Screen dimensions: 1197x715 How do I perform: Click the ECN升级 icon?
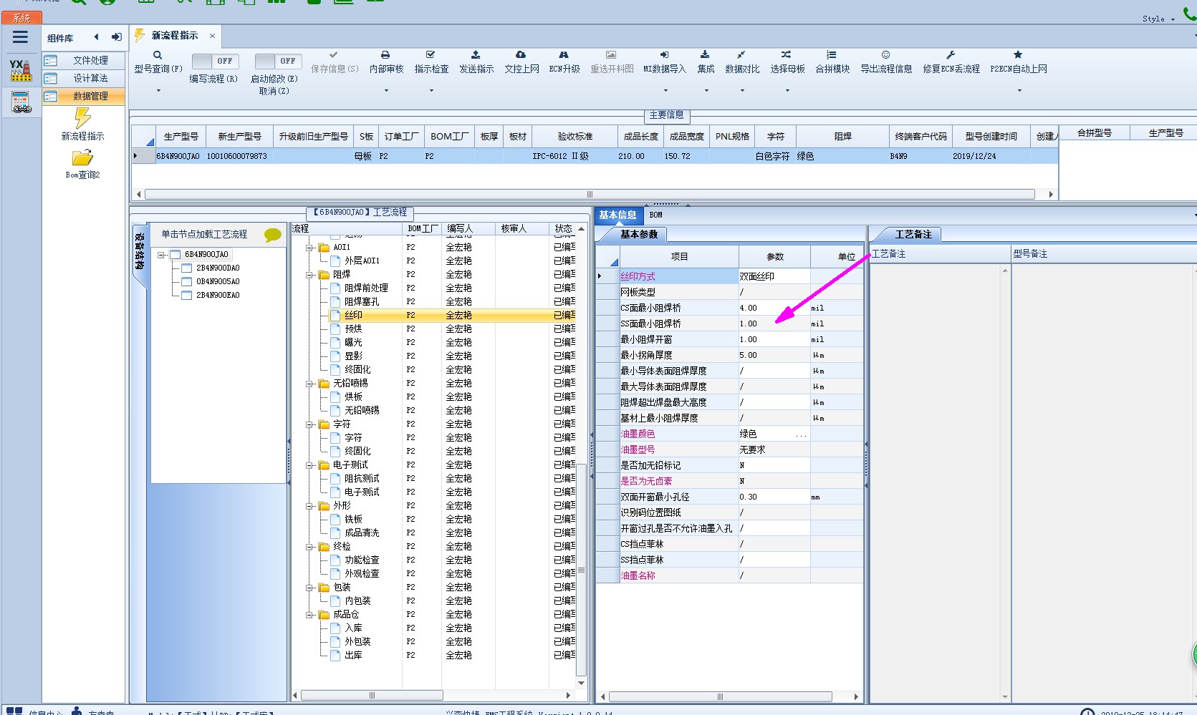[x=564, y=55]
